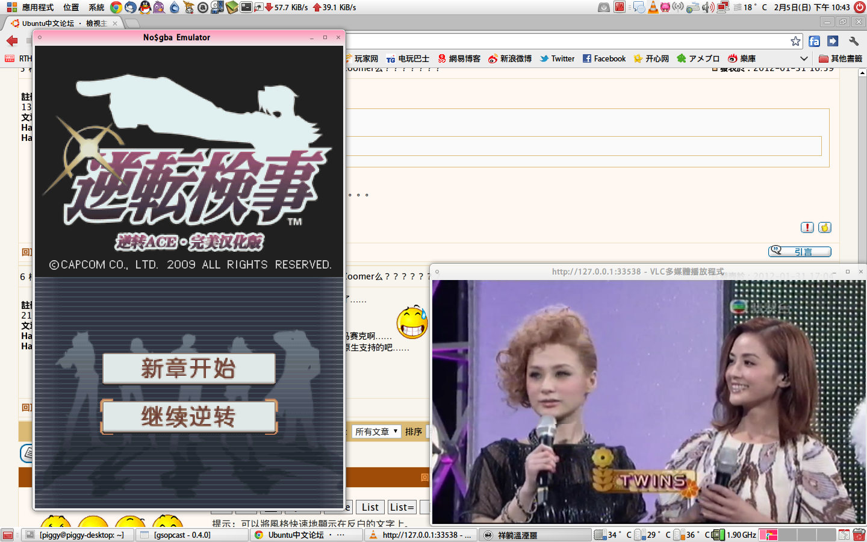Open the 新浪微博 bookmark
Viewport: 867px width, 542px height.
[510, 58]
